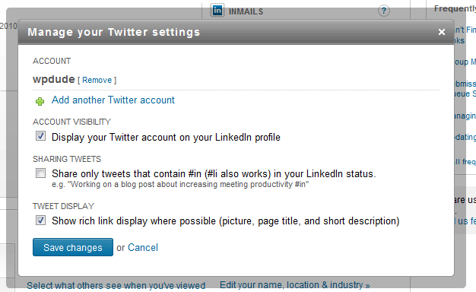Click Save changes button
476x292 pixels.
click(73, 247)
